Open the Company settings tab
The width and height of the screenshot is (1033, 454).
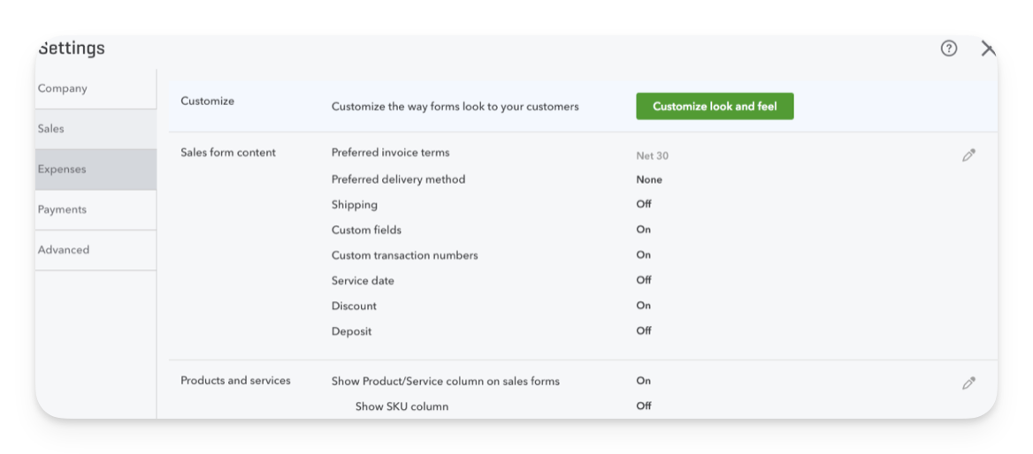click(x=96, y=88)
